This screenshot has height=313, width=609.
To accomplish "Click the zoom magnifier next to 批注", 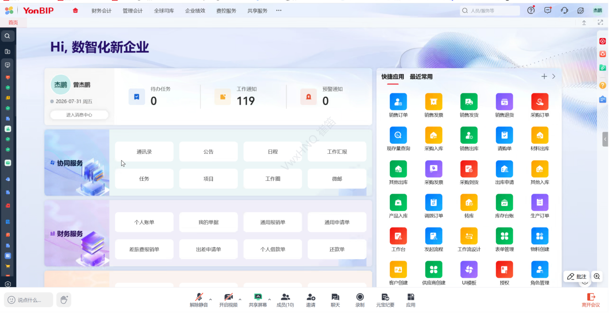I will 597,276.
